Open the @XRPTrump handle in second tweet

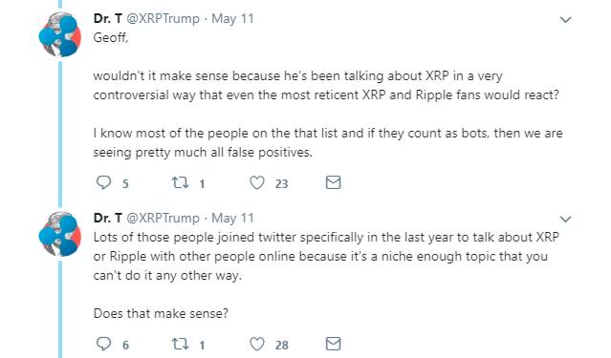point(163,218)
